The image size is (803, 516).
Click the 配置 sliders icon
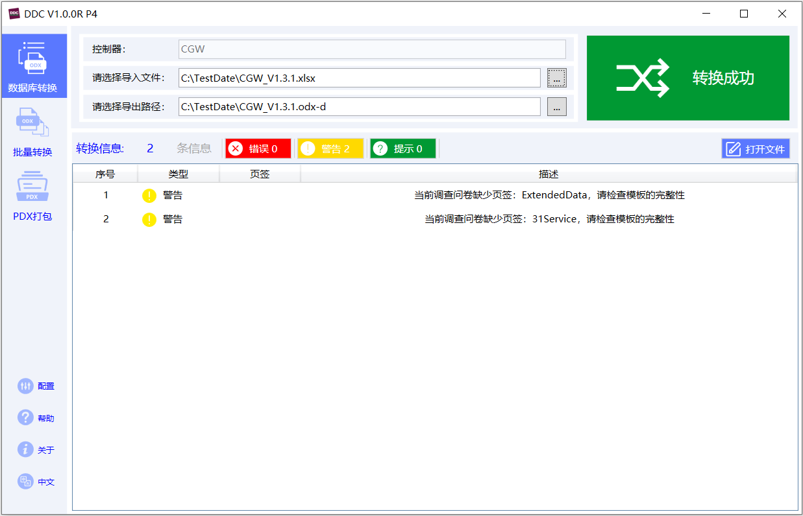coord(25,386)
